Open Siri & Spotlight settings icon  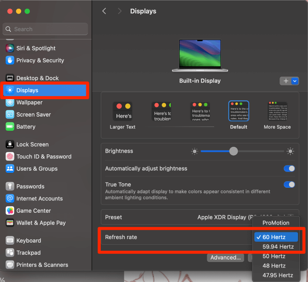tap(10, 48)
